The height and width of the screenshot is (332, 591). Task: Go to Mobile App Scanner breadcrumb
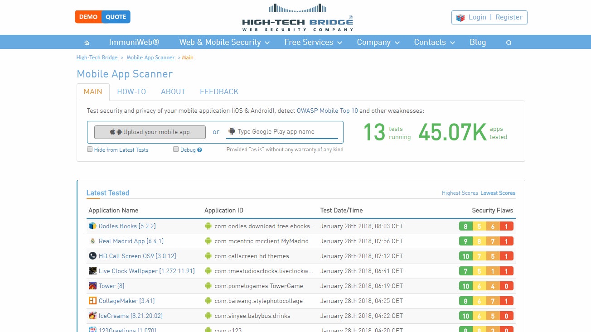(150, 58)
